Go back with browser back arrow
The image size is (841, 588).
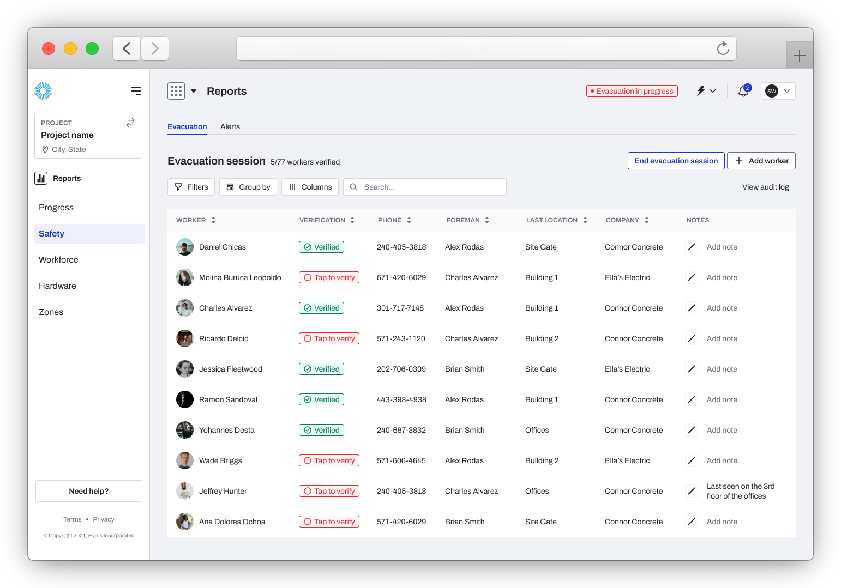pyautogui.click(x=127, y=49)
